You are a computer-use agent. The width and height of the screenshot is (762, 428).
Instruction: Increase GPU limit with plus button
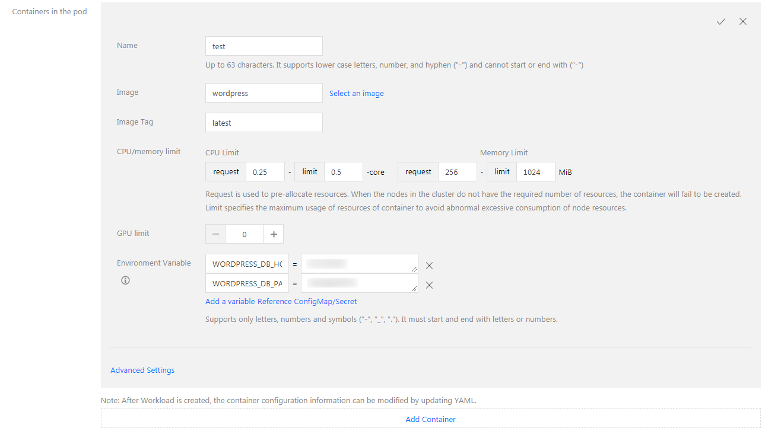274,234
